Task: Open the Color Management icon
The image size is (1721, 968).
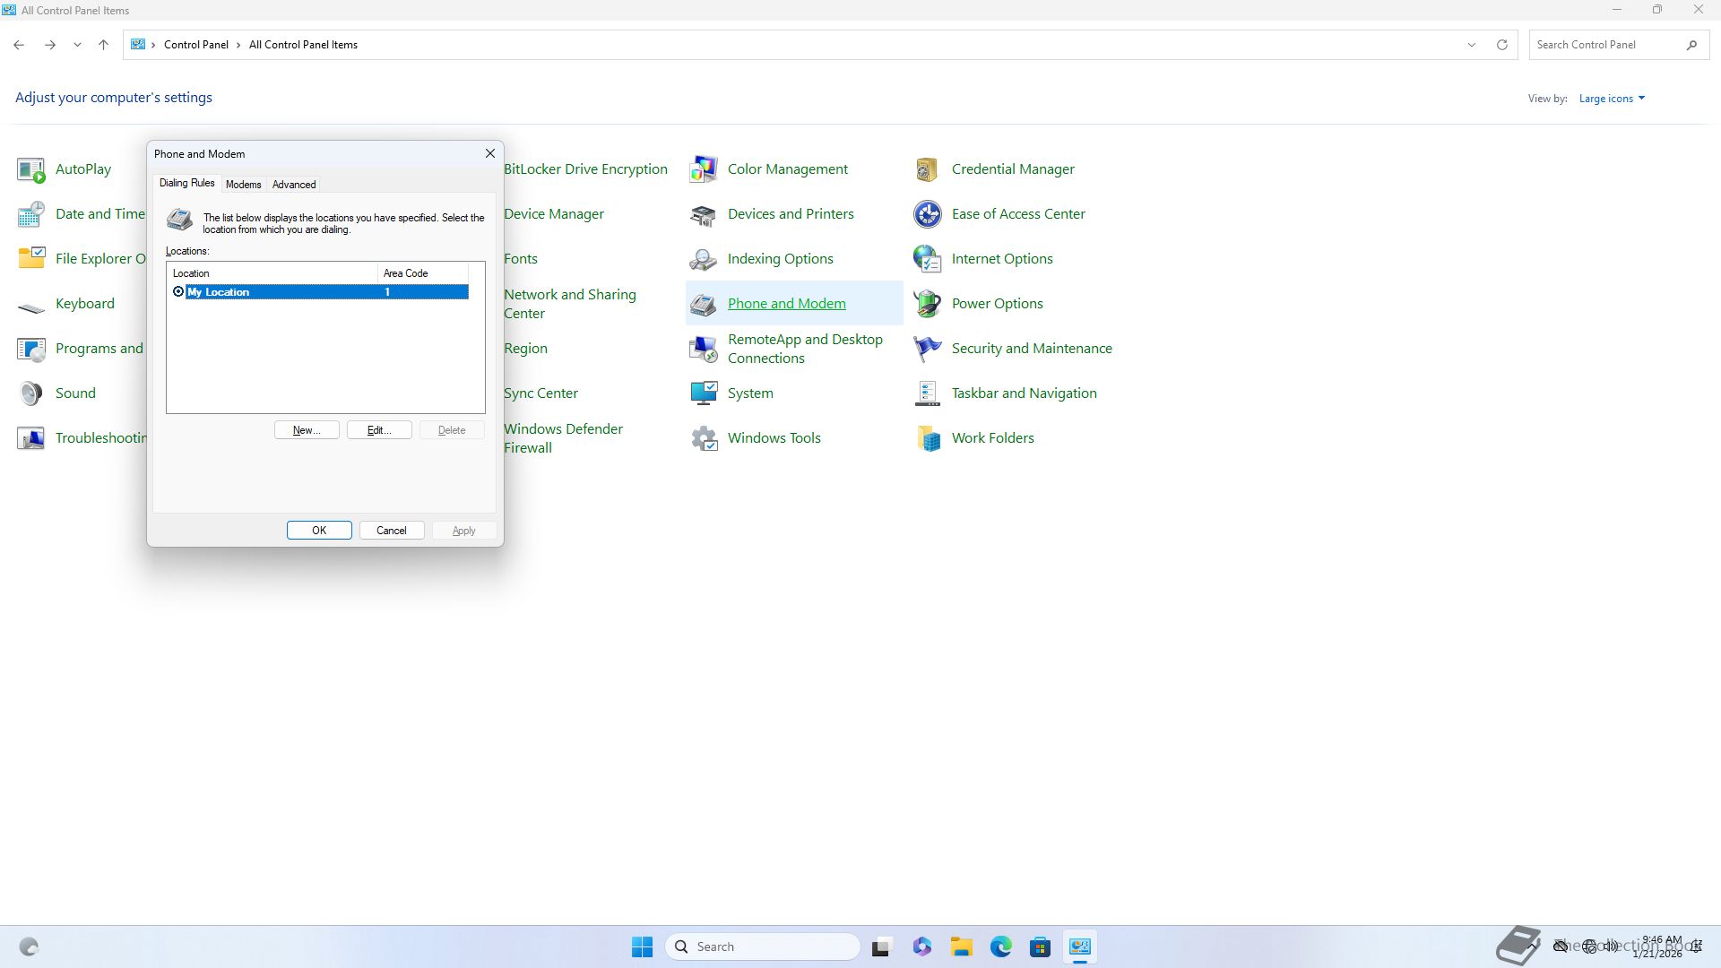Action: point(704,169)
